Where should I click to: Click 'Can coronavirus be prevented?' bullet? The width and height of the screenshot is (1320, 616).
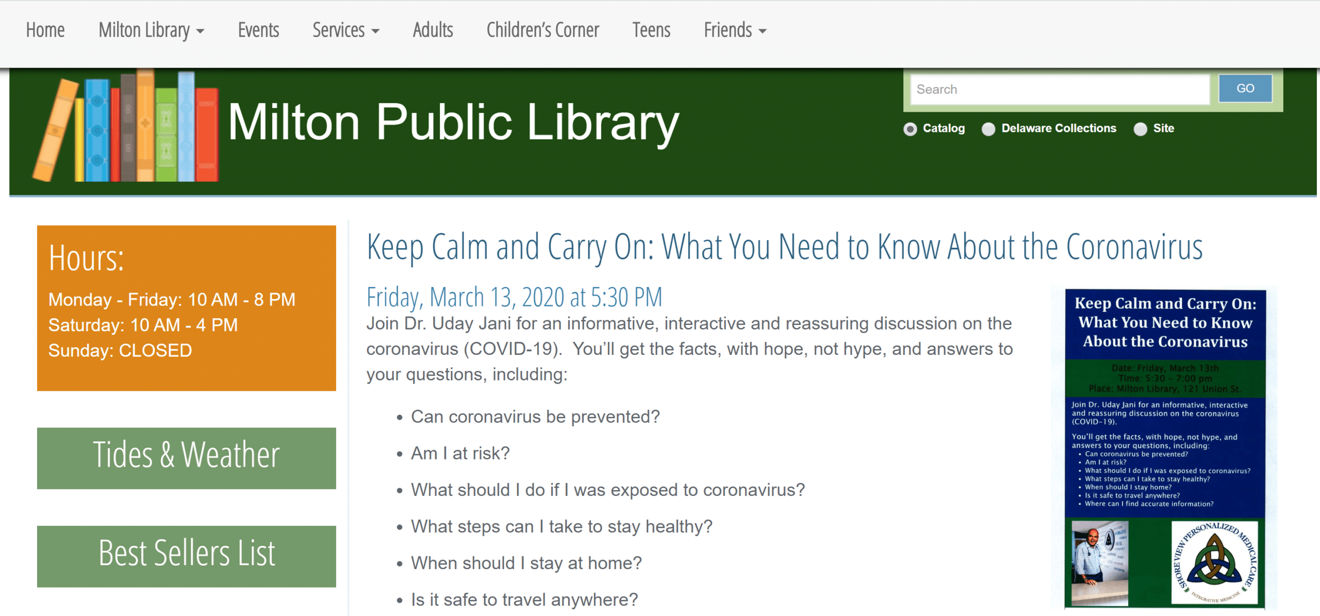click(x=535, y=417)
